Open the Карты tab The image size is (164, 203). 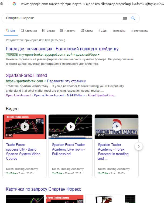(x=87, y=31)
